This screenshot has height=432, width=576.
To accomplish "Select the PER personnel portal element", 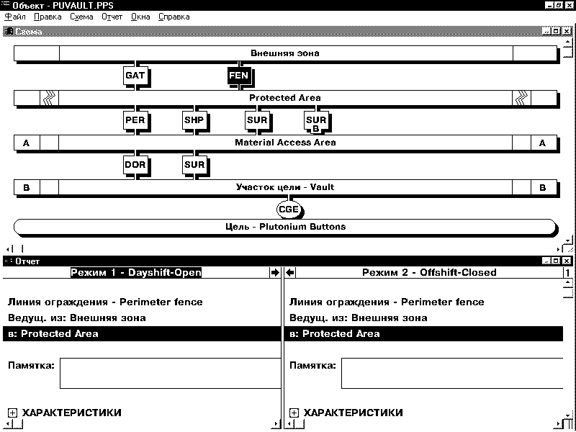I will pos(135,120).
